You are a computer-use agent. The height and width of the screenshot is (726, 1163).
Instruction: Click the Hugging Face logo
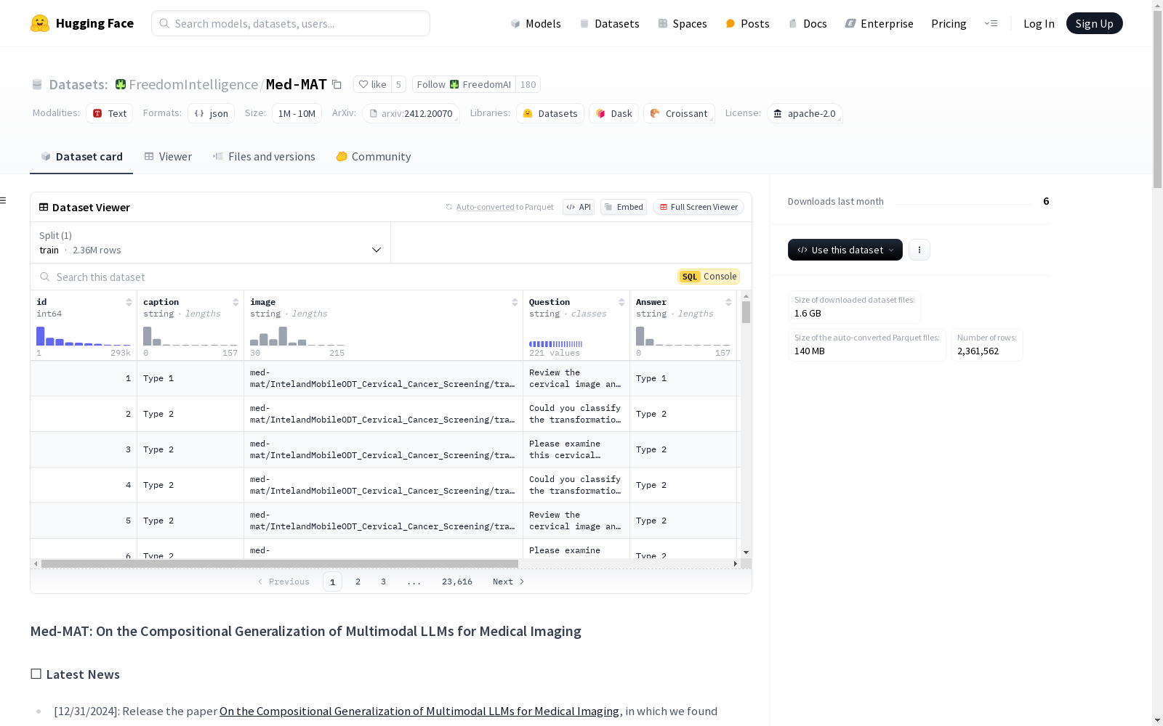point(82,23)
